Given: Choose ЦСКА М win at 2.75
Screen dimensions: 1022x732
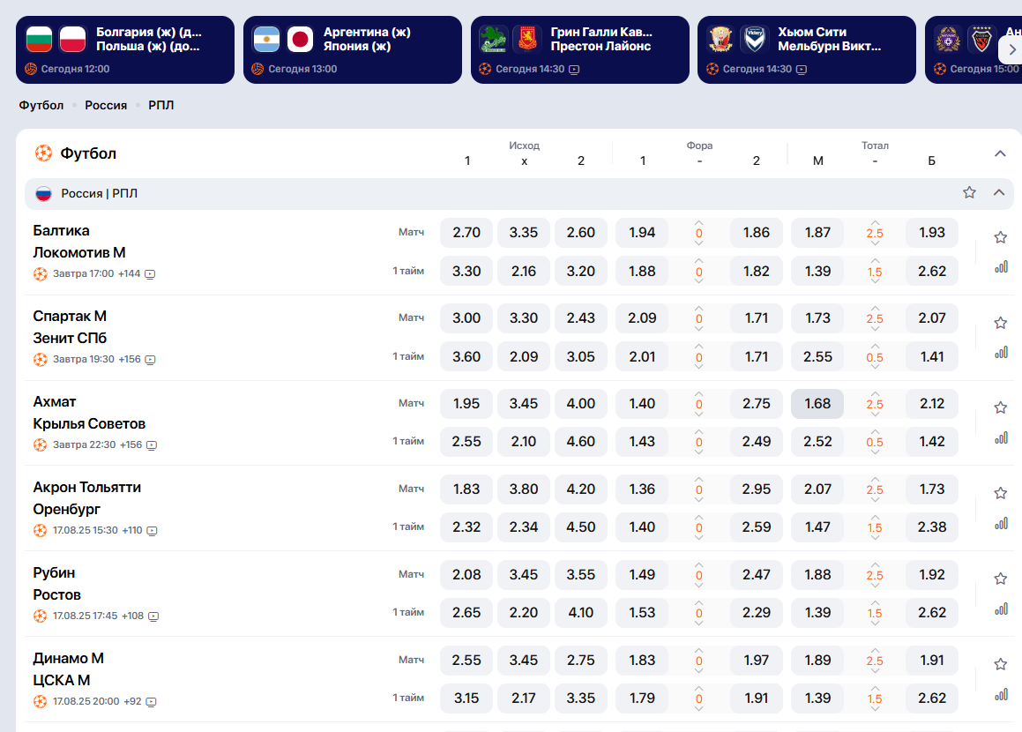Looking at the screenshot, I should click(581, 661).
